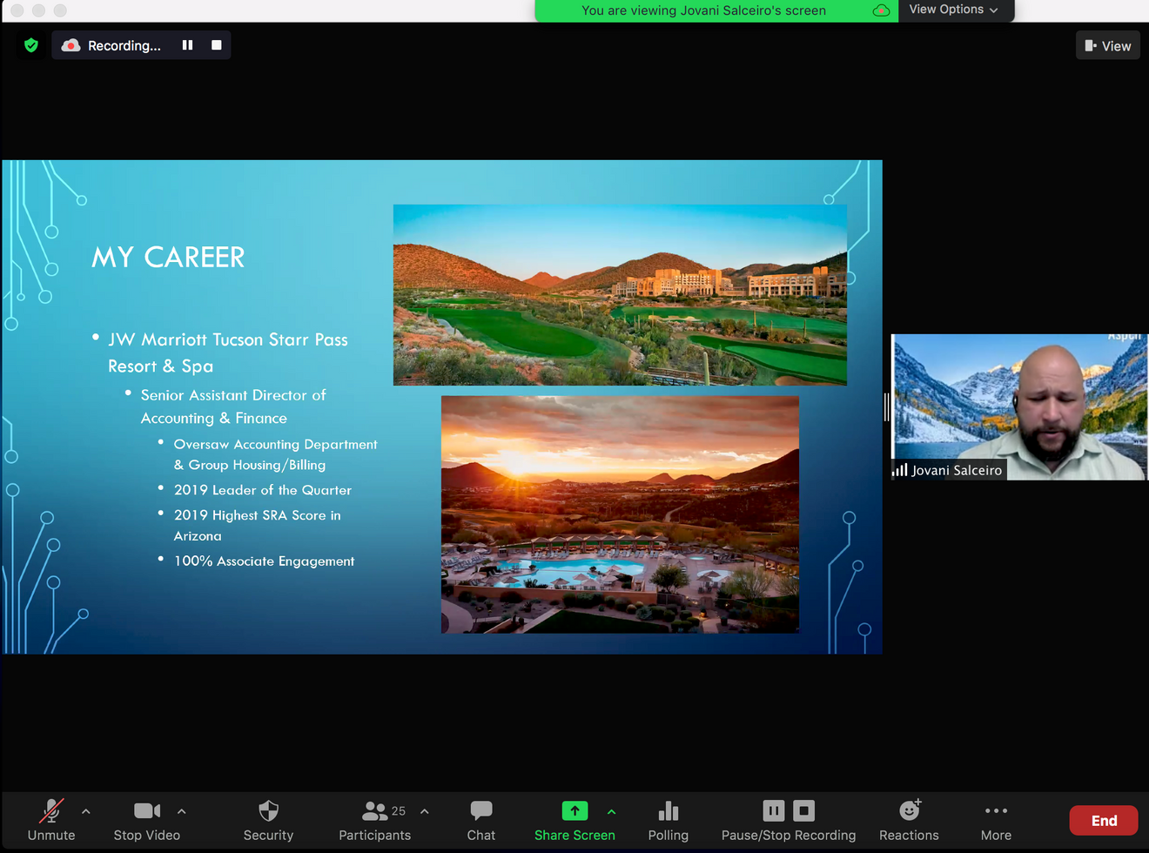Open Security shield menu

coord(268,820)
